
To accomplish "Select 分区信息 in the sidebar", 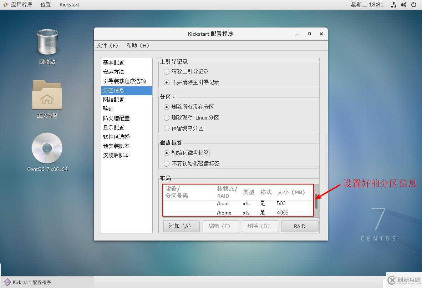I will [127, 90].
